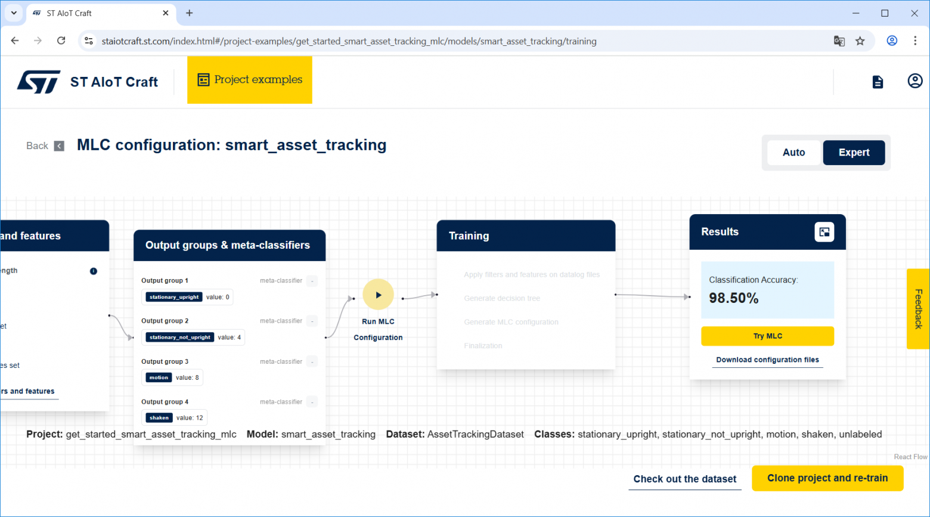Click the 'Output group 3' label
930x517 pixels.
coord(165,362)
